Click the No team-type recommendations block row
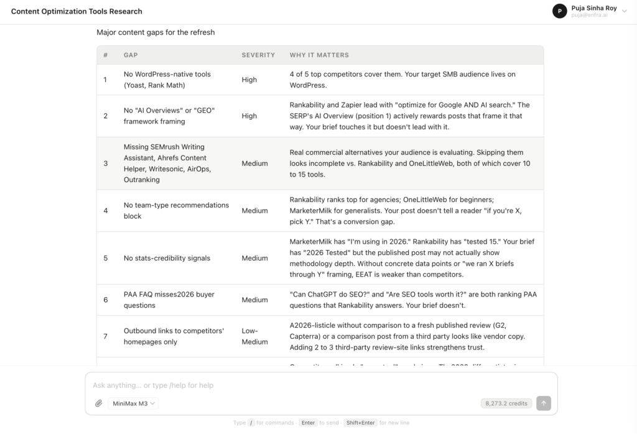 [320, 211]
